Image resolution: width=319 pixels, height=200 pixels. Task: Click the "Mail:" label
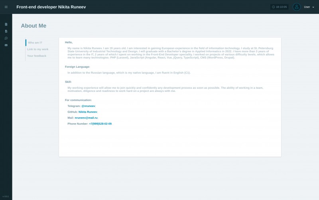click(71, 118)
